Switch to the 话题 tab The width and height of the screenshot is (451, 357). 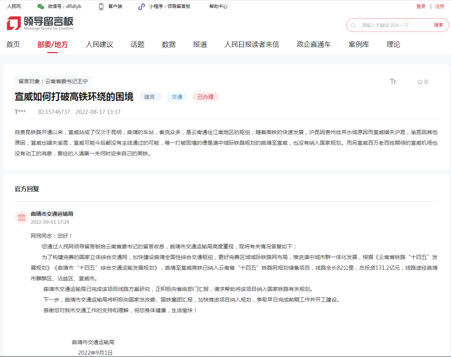137,44
